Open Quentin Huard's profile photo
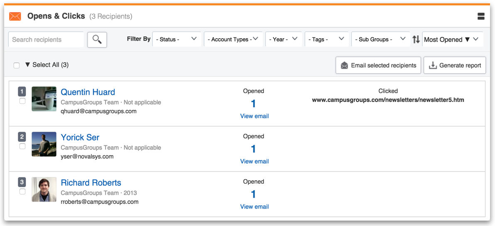 click(x=44, y=99)
